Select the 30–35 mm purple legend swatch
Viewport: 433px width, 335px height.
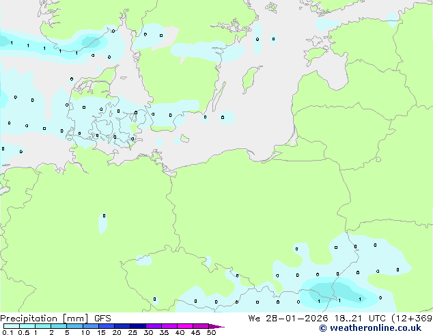pyautogui.click(x=154, y=326)
